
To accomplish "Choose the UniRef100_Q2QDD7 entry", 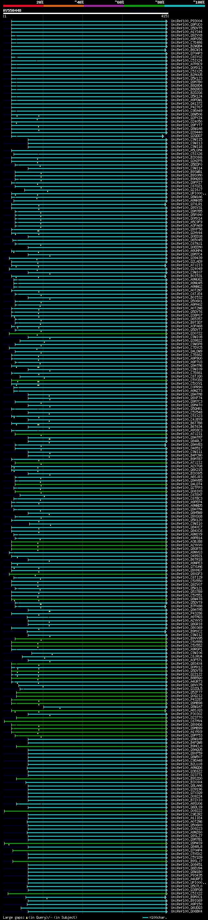I will [x=187, y=136].
